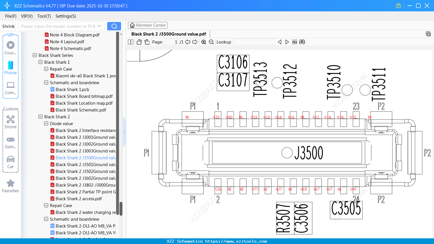Open the Courses sidebar icon
Screen dimensions: 434x244
click(x=11, y=48)
